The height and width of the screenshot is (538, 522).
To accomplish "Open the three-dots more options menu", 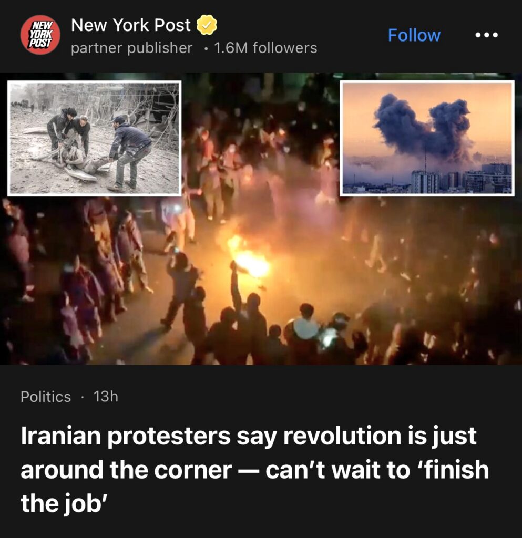I will click(x=486, y=35).
